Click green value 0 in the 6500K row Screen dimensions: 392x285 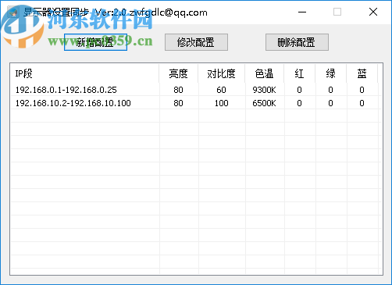pyautogui.click(x=331, y=103)
